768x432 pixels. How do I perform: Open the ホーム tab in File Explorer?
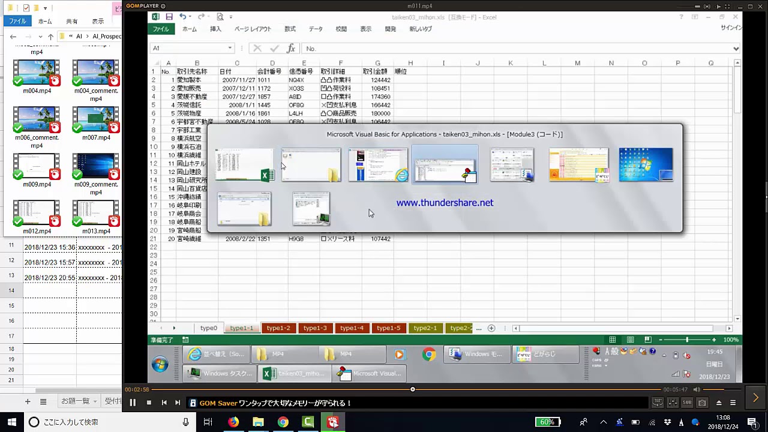tap(45, 21)
